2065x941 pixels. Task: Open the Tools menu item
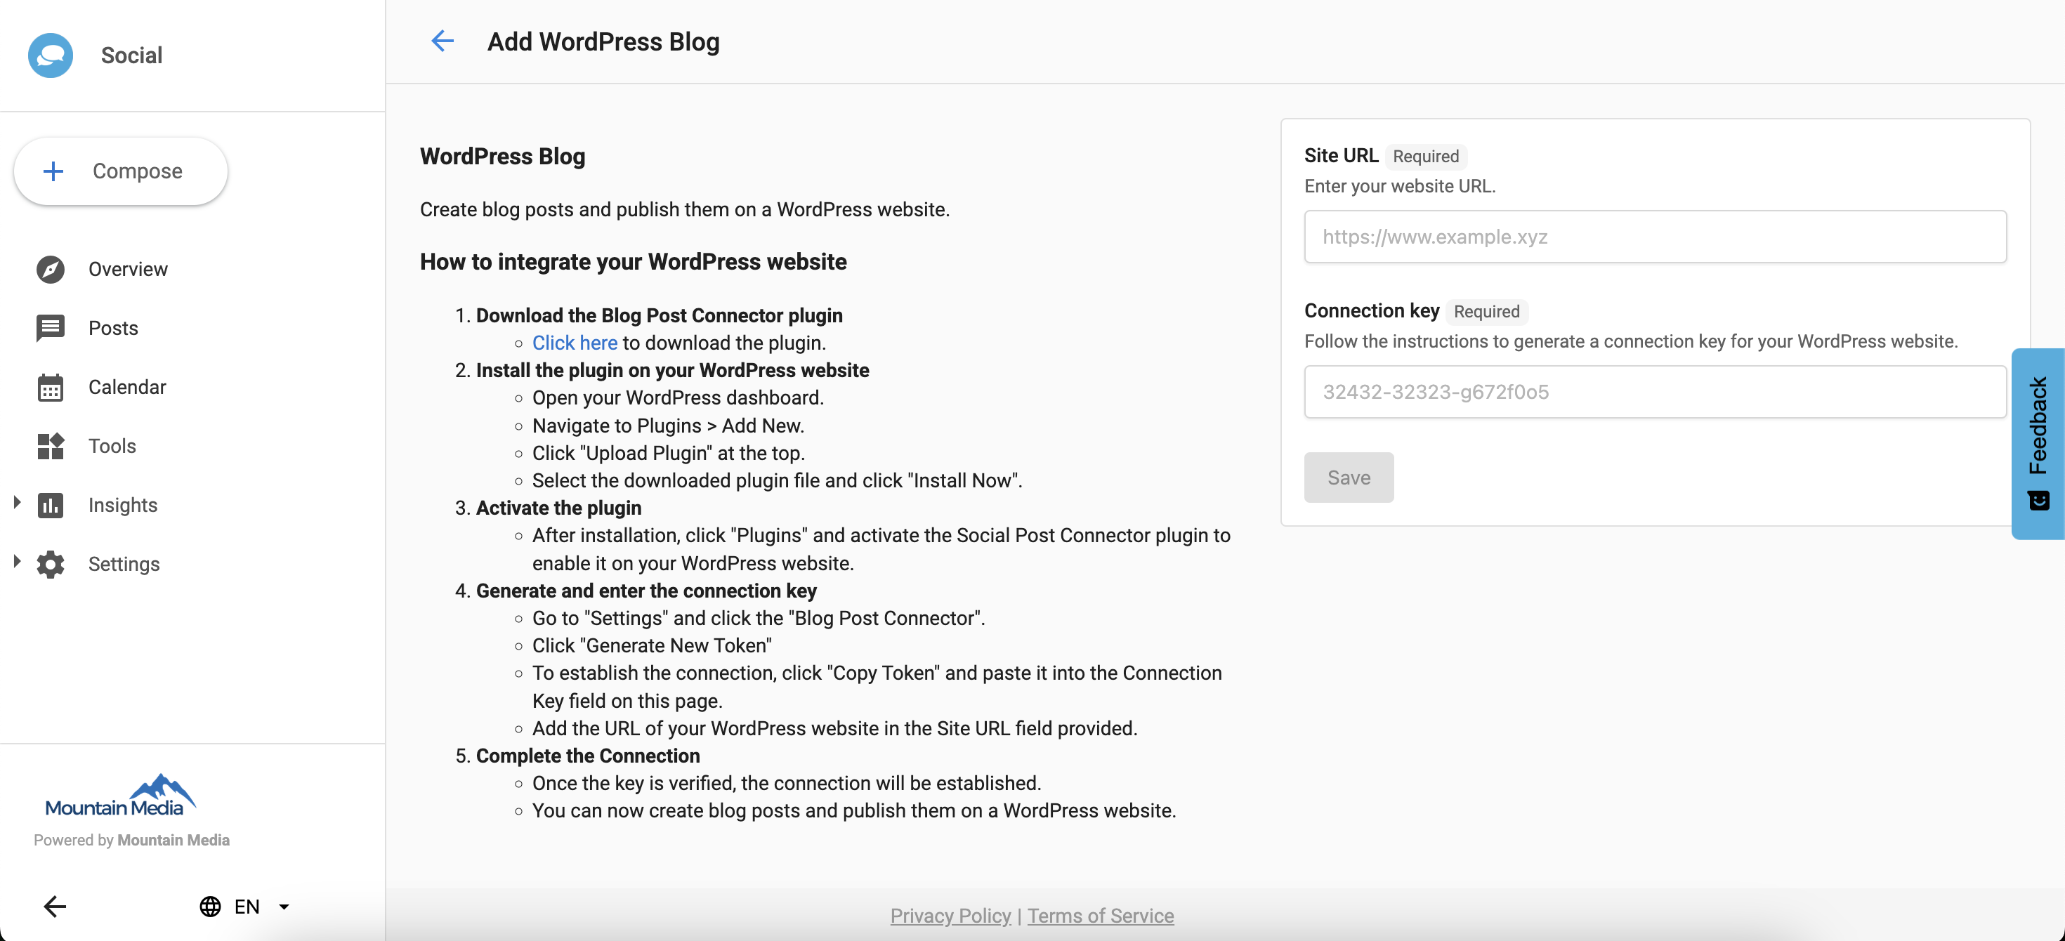[112, 447]
